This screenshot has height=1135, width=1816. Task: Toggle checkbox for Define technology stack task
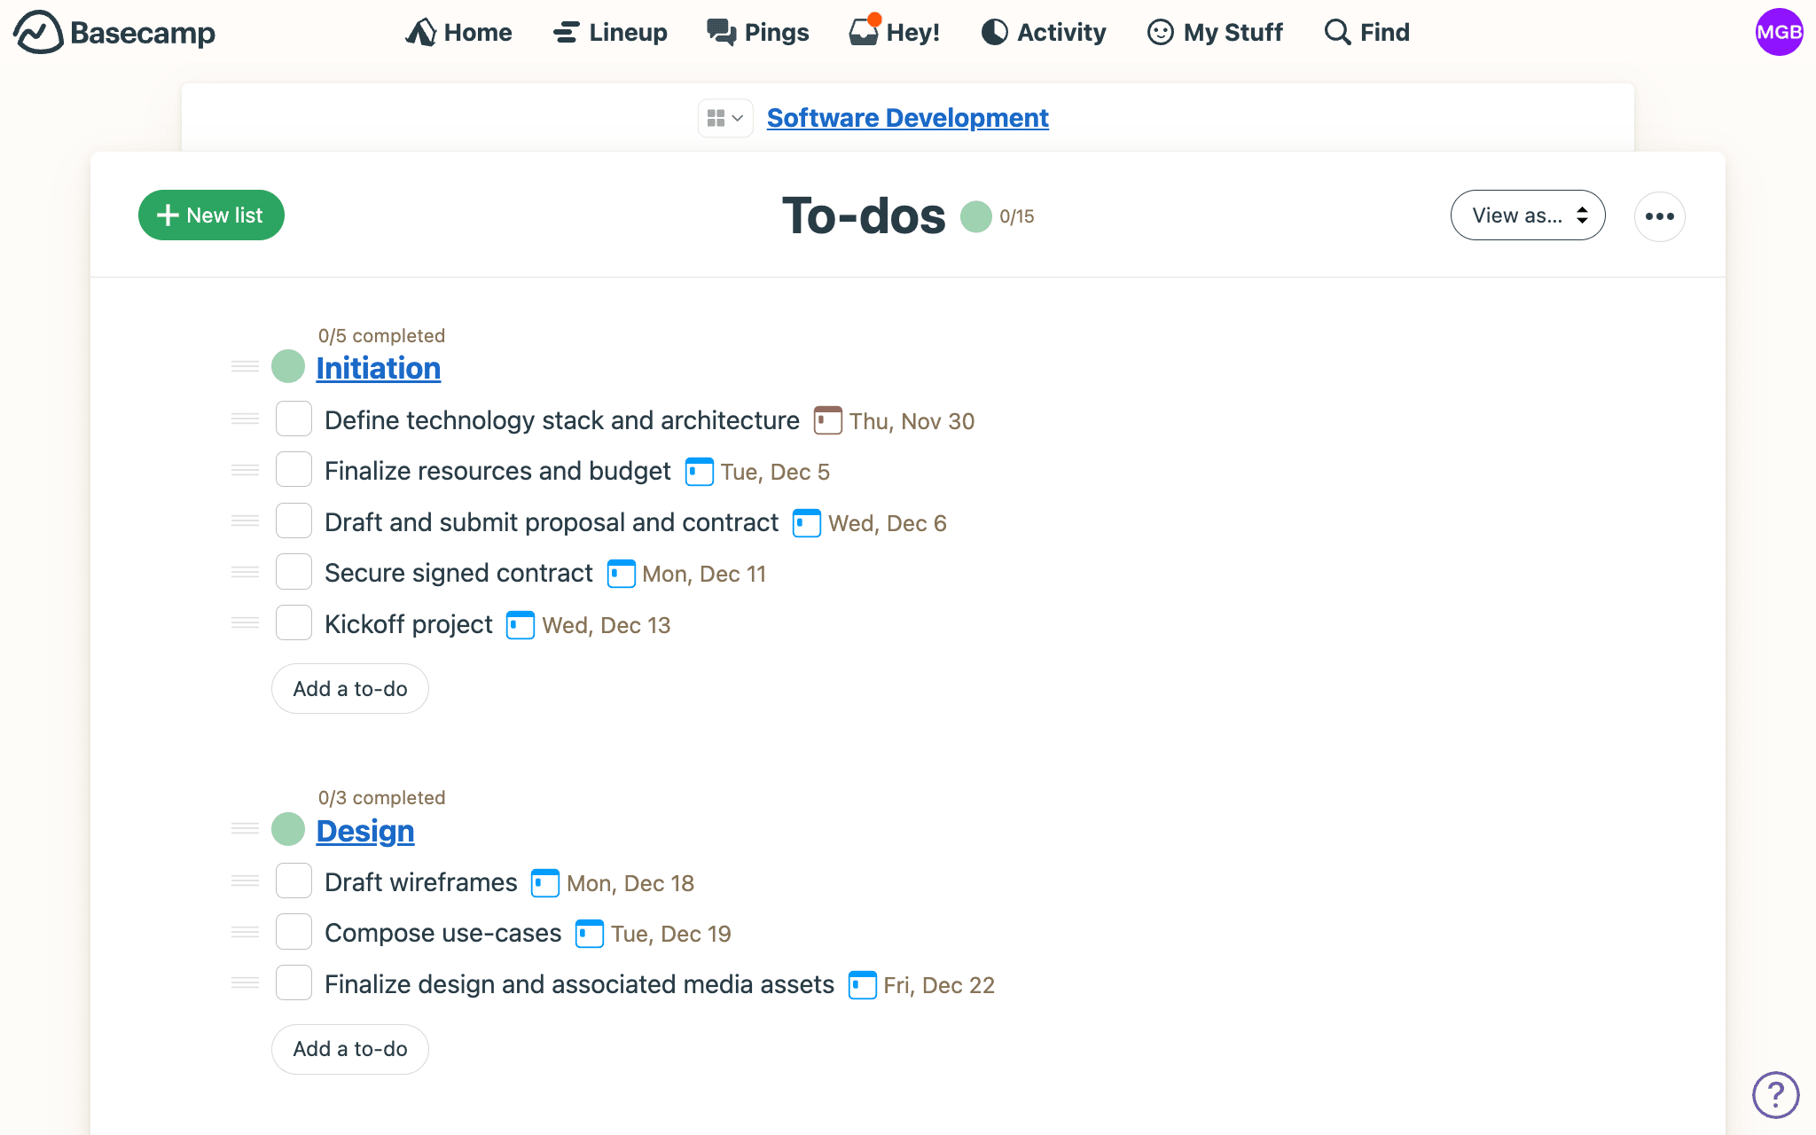pyautogui.click(x=292, y=419)
